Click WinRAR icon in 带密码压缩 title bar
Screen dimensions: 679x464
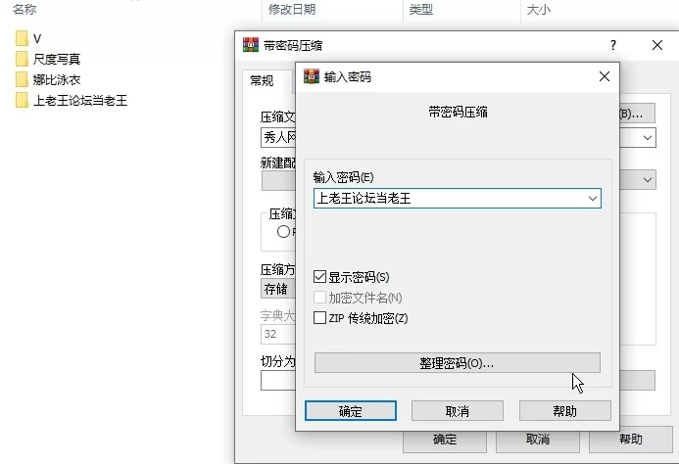[x=250, y=45]
